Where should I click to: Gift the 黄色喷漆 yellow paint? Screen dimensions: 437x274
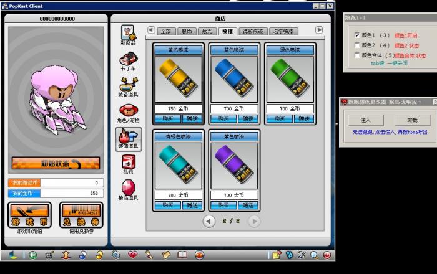coord(192,119)
